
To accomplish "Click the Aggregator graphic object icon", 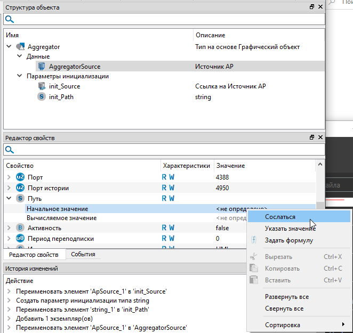I will [21, 47].
